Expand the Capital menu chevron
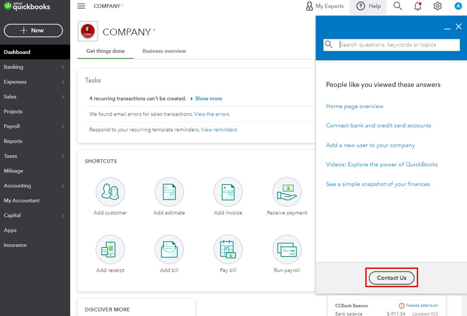This screenshot has height=316, width=467. pyautogui.click(x=63, y=215)
